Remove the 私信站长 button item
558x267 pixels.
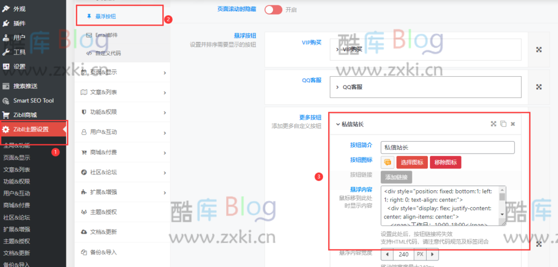(513, 124)
